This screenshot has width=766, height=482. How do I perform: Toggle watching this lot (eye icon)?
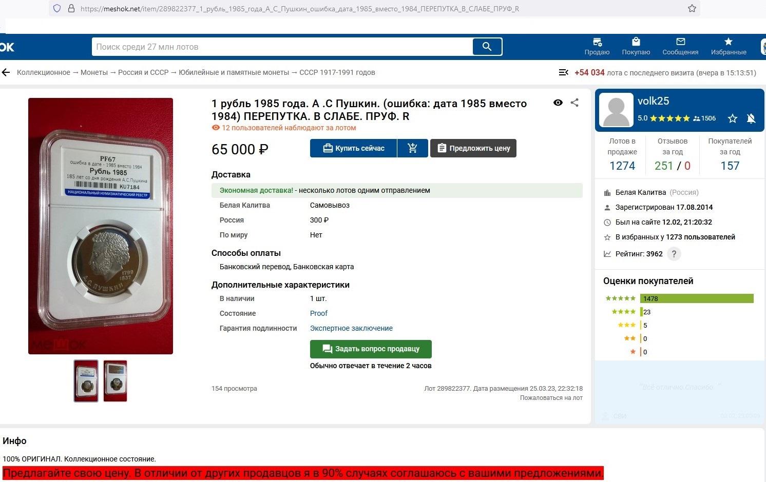[558, 103]
